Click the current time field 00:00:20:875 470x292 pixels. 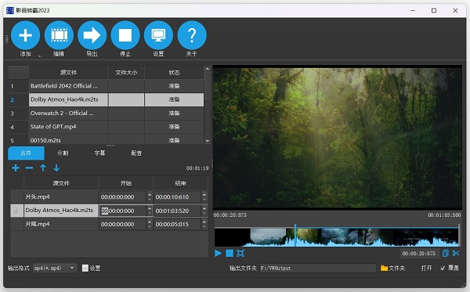click(419, 254)
